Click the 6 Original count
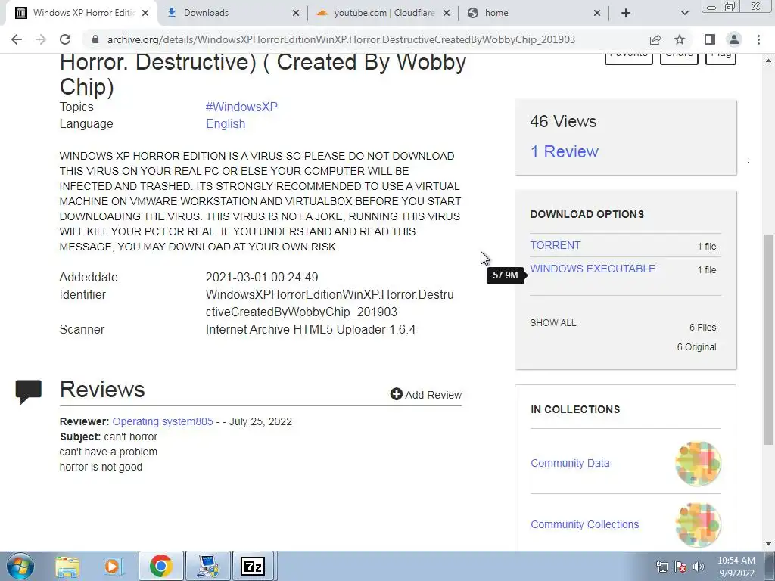This screenshot has height=581, width=775. (696, 346)
